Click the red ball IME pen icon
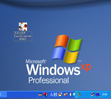This screenshot has width=111, height=99. pyautogui.click(x=45, y=94)
